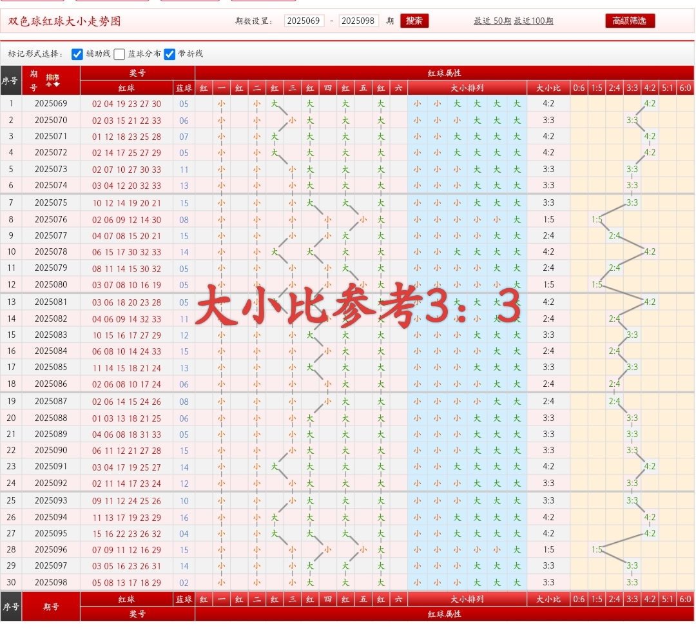The image size is (696, 635).
Task: Click the 搜索 button
Action: [414, 20]
